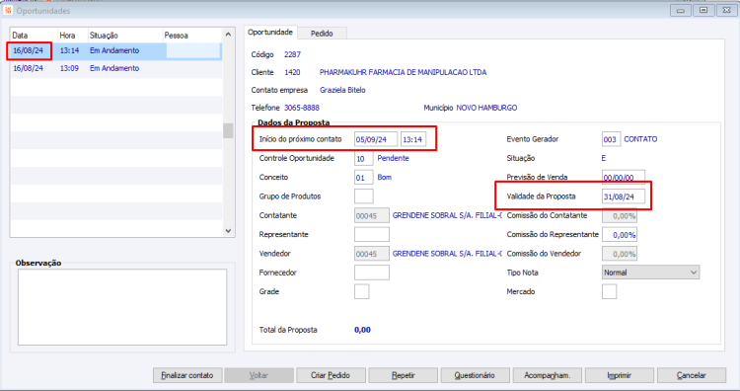
Task: Click the Pessoa column header
Action: [192, 36]
